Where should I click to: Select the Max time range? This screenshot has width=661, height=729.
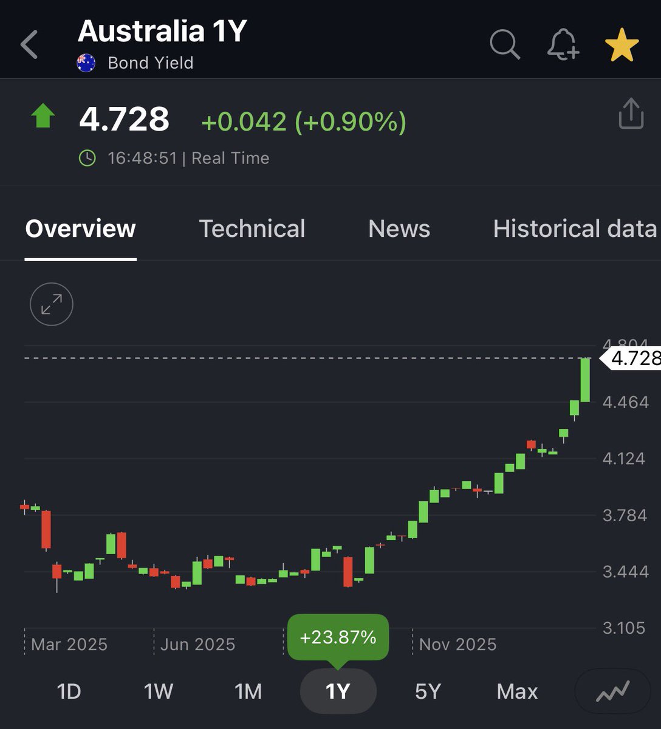(517, 691)
